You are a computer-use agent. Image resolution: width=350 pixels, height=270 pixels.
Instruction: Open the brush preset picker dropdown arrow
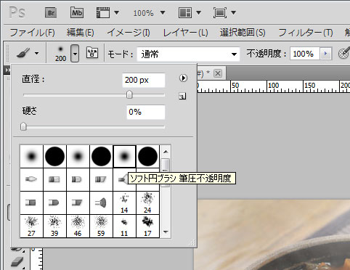75,53
